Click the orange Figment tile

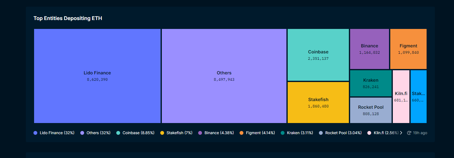click(x=408, y=49)
